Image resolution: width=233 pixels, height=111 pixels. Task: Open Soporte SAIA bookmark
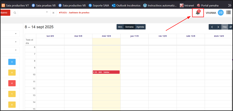(99, 5)
